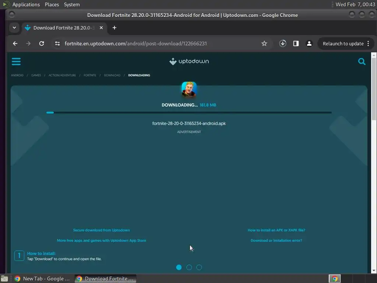This screenshot has width=377, height=283.
Task: Go to ACTION/ADVENTURE breadcrumb
Action: pyautogui.click(x=62, y=75)
